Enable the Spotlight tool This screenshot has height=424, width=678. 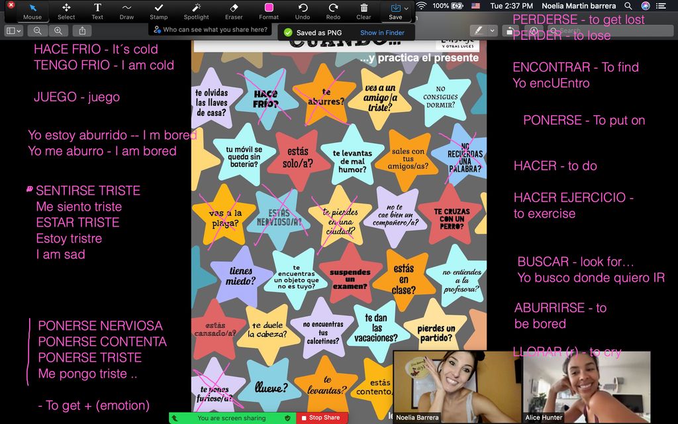[196, 11]
